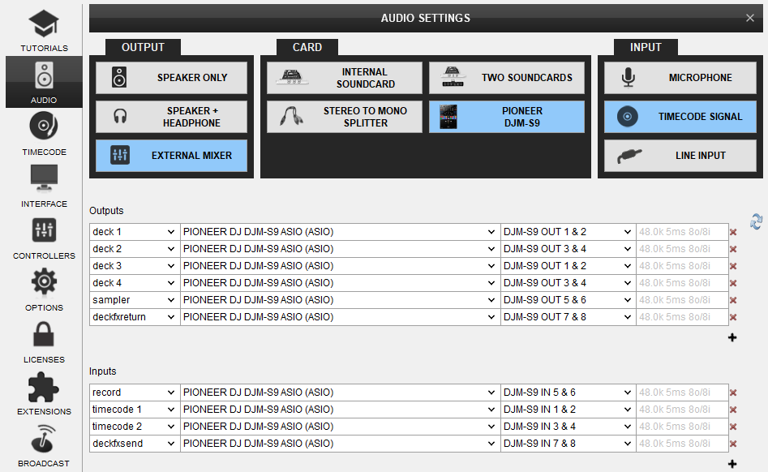This screenshot has width=768, height=472.
Task: Open the Licenses padlock page
Action: (x=44, y=341)
